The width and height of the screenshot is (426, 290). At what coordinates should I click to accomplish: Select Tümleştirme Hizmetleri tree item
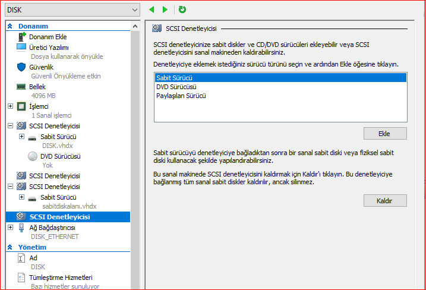61,278
